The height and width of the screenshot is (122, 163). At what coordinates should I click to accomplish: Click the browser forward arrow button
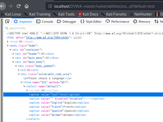click(10, 6)
